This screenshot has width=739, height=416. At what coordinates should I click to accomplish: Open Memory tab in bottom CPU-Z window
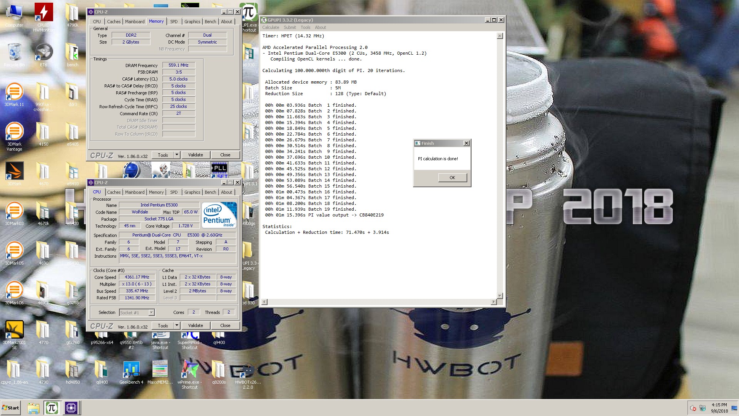(156, 192)
